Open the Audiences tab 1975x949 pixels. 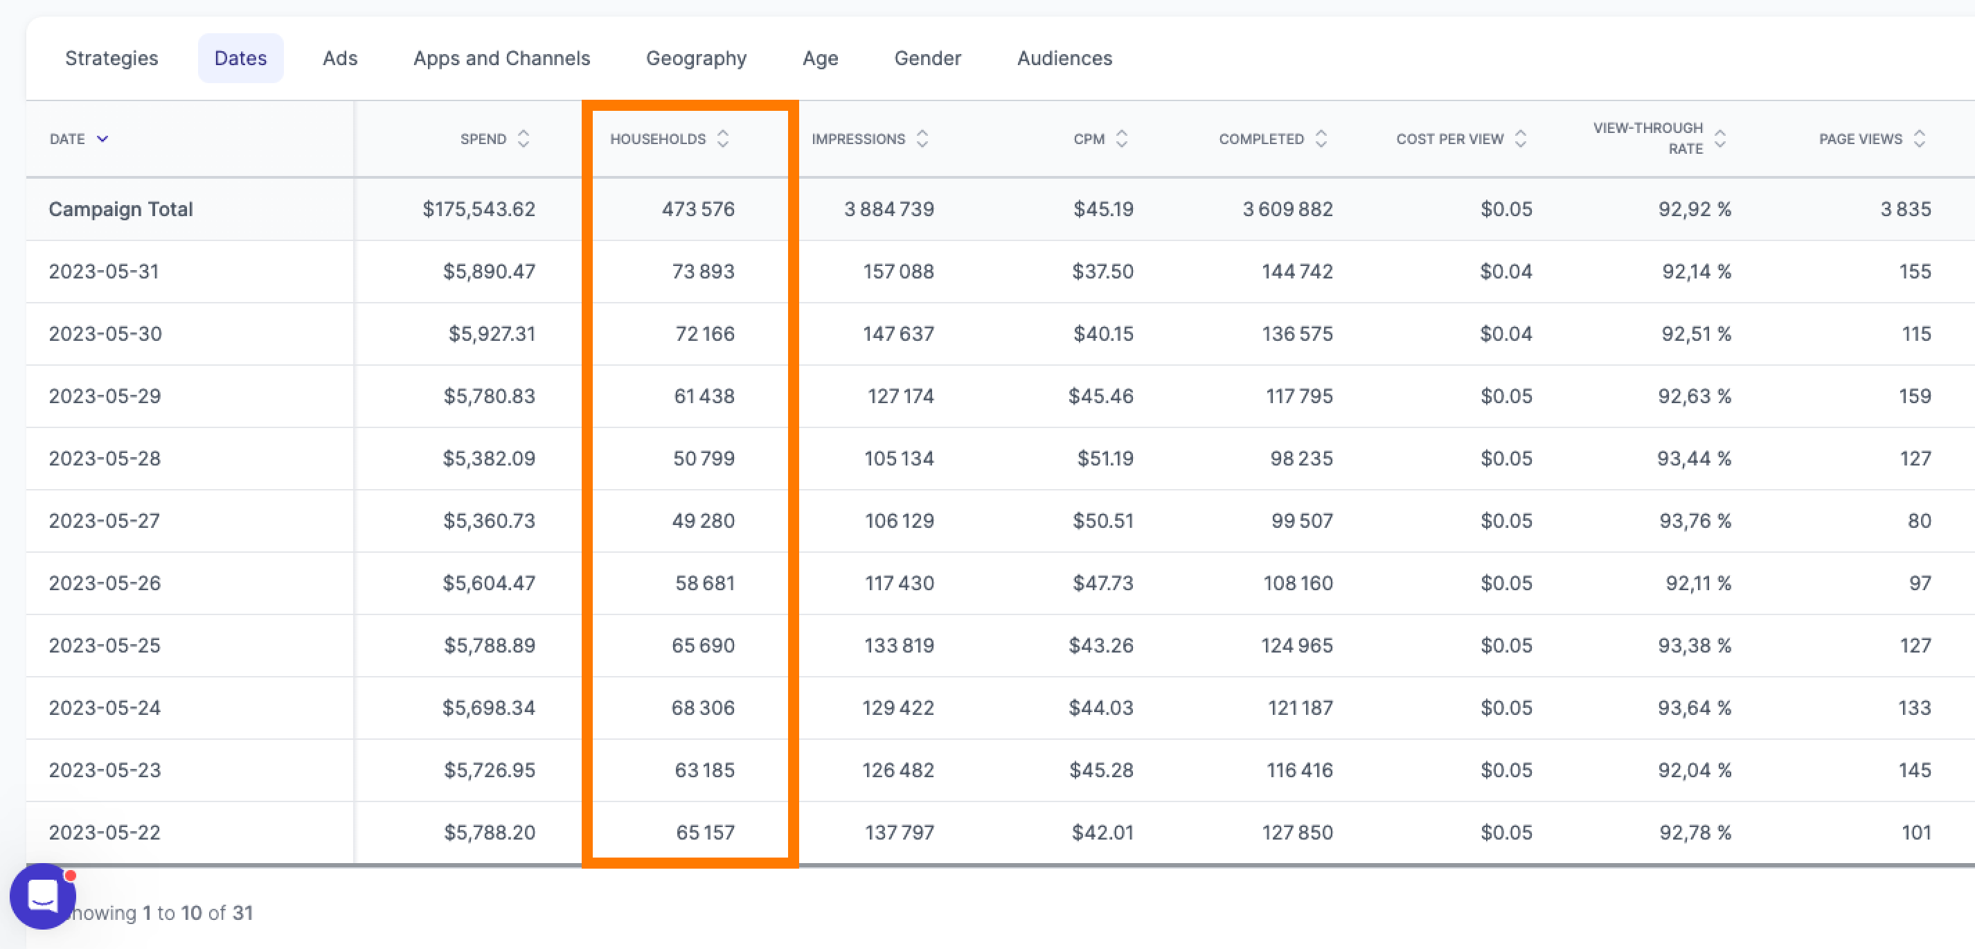point(1064,58)
